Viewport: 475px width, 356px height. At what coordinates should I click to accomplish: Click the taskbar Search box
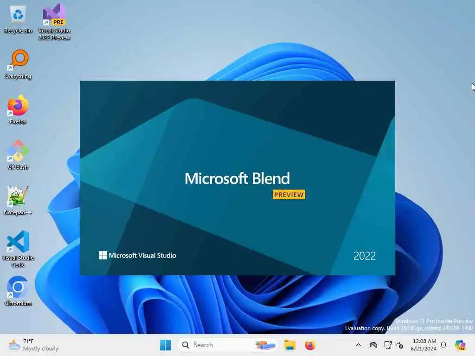pyautogui.click(x=227, y=345)
